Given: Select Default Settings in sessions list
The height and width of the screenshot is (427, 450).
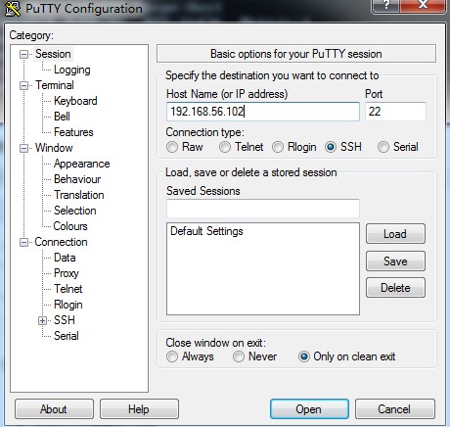Looking at the screenshot, I should (x=206, y=231).
